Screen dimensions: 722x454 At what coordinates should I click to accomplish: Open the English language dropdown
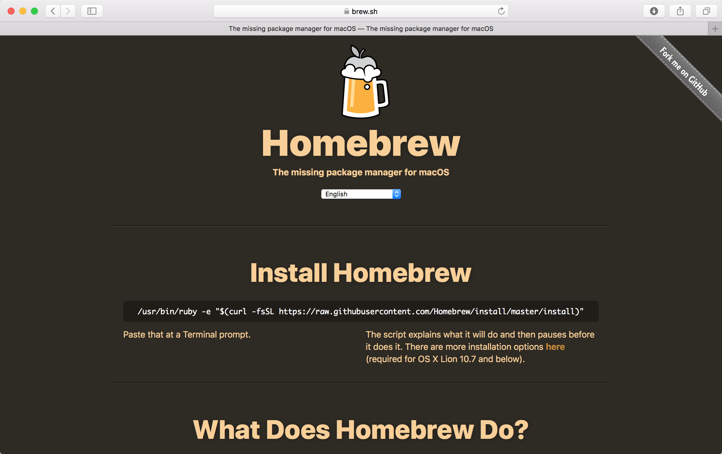tap(357, 194)
